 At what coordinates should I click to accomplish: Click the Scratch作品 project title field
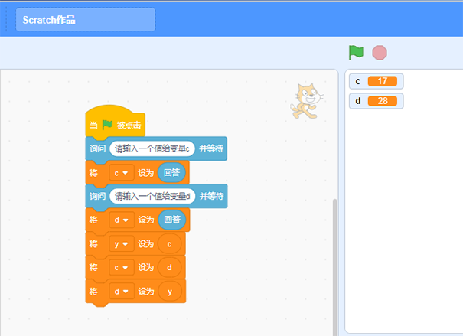[85, 20]
